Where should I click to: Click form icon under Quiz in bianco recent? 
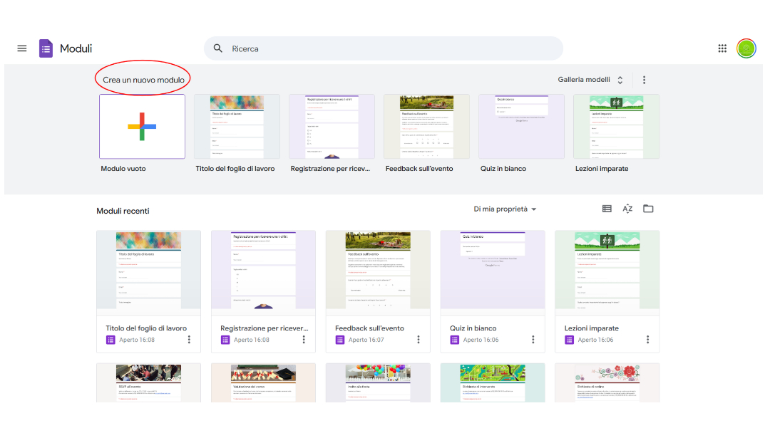click(x=455, y=340)
